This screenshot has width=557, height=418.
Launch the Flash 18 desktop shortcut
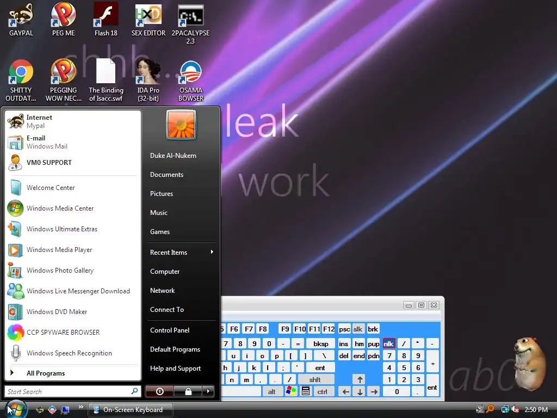[106, 20]
